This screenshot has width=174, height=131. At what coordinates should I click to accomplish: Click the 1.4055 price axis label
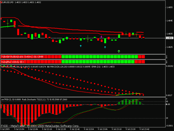coord(170,8)
